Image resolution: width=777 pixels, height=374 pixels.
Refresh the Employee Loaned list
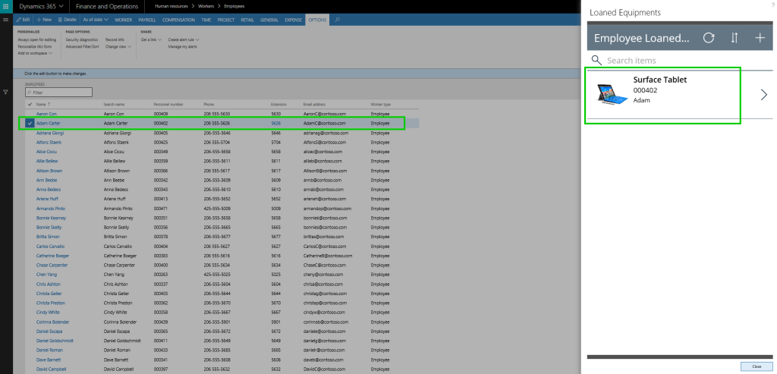point(708,38)
